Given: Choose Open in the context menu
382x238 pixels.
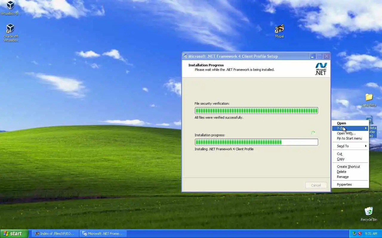Looking at the screenshot, I should click(350, 123).
